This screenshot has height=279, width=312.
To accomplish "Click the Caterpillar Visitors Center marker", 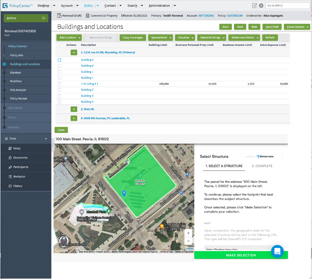I will click(81, 212).
